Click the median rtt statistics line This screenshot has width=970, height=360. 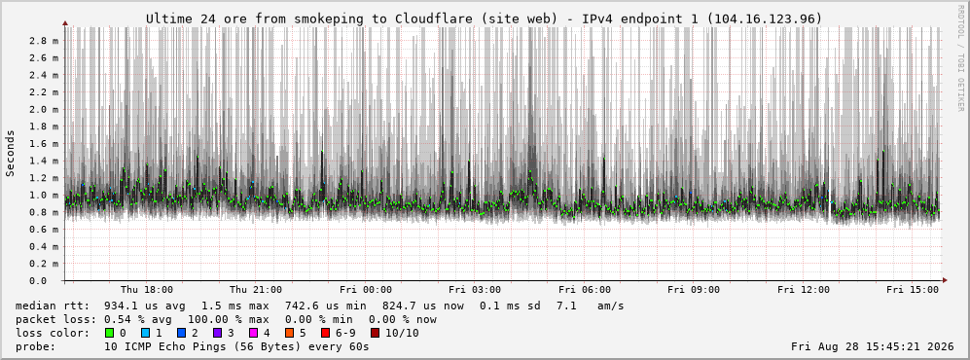(x=320, y=306)
